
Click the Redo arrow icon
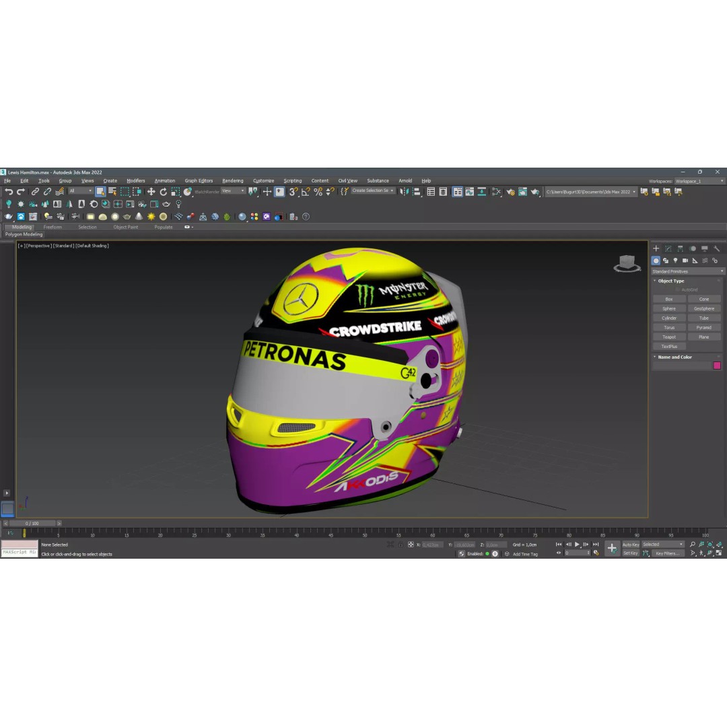click(x=21, y=191)
